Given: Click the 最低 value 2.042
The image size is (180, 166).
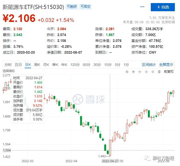Looking at the screenshot, I should click(x=18, y=35).
